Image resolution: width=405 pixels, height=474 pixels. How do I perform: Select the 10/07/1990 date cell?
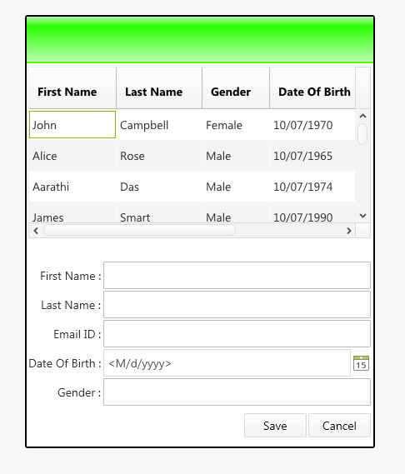[312, 212]
